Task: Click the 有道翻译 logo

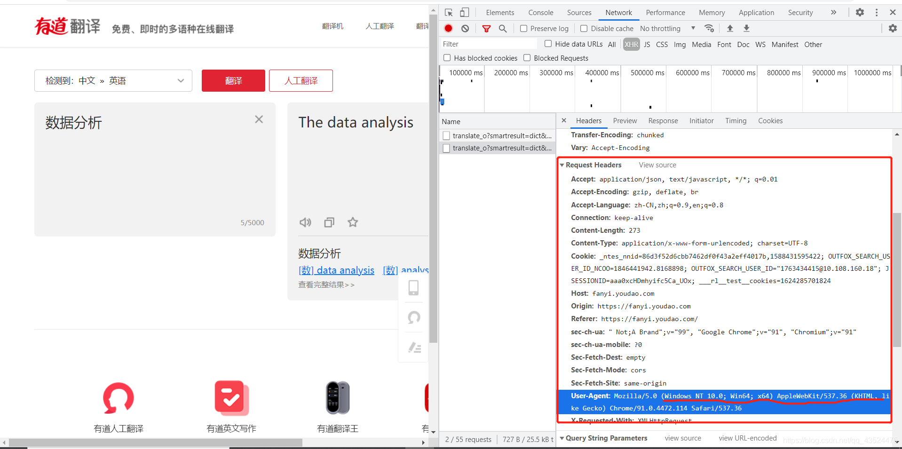Action: pyautogui.click(x=67, y=26)
